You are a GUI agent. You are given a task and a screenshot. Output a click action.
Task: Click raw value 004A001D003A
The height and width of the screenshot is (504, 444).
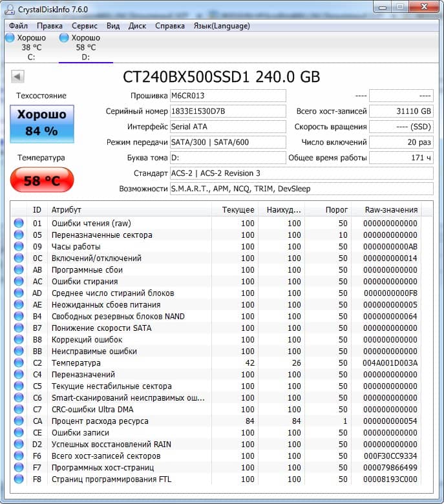coord(390,363)
